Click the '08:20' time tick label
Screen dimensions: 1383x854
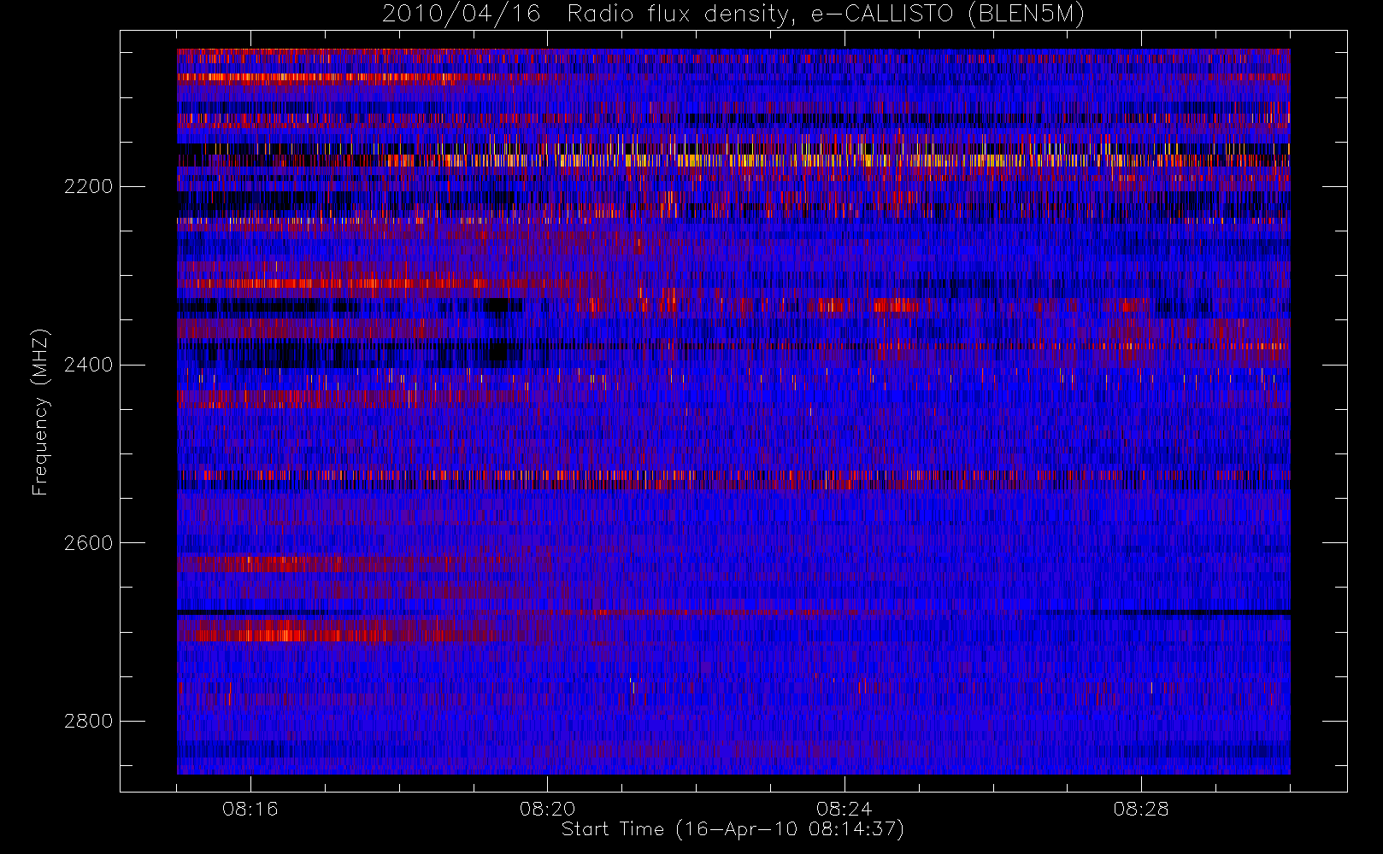point(547,809)
